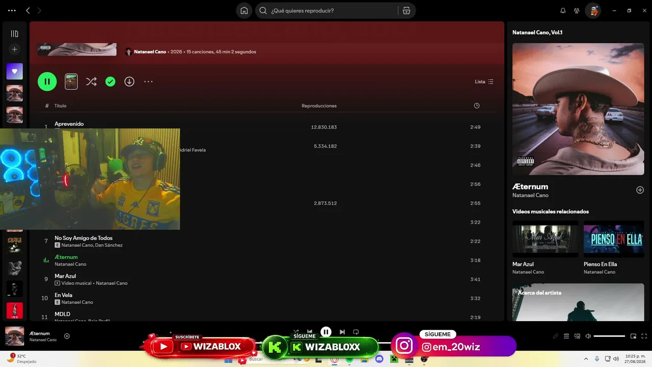Enter full screen mode
This screenshot has height=367, width=652.
click(644, 336)
